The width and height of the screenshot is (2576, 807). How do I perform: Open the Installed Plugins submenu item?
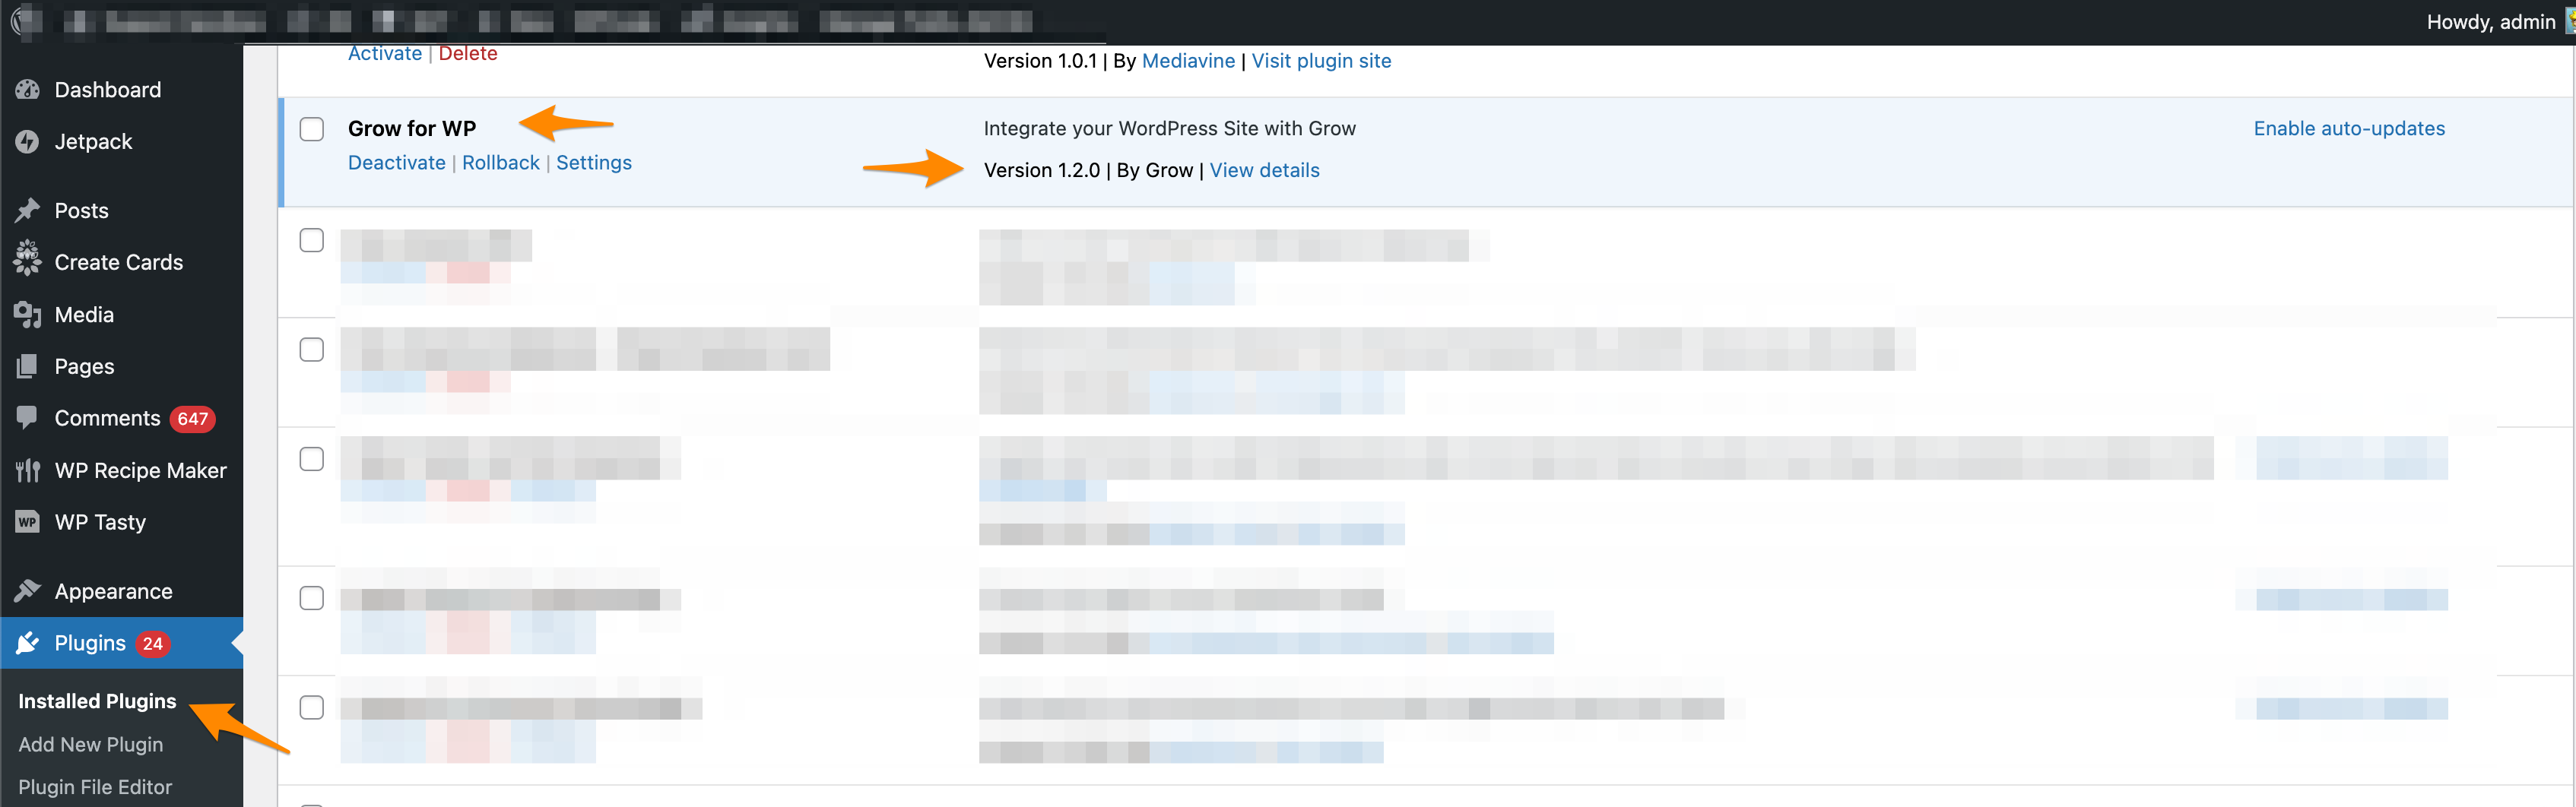97,701
